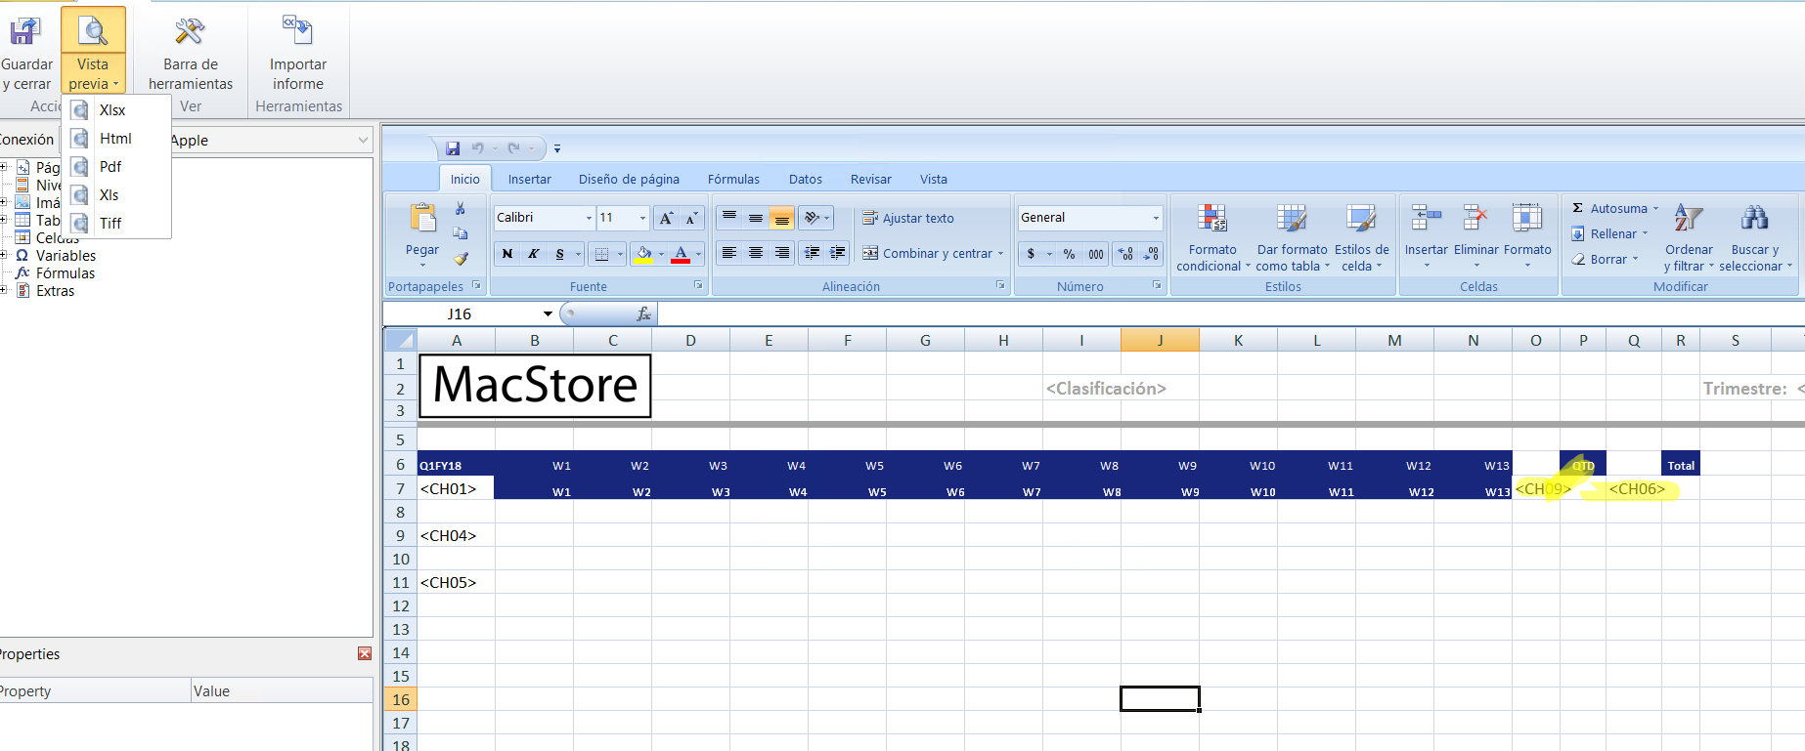Screen dimensions: 1805x751
Task: Increase font size with the large A icon
Action: [666, 218]
